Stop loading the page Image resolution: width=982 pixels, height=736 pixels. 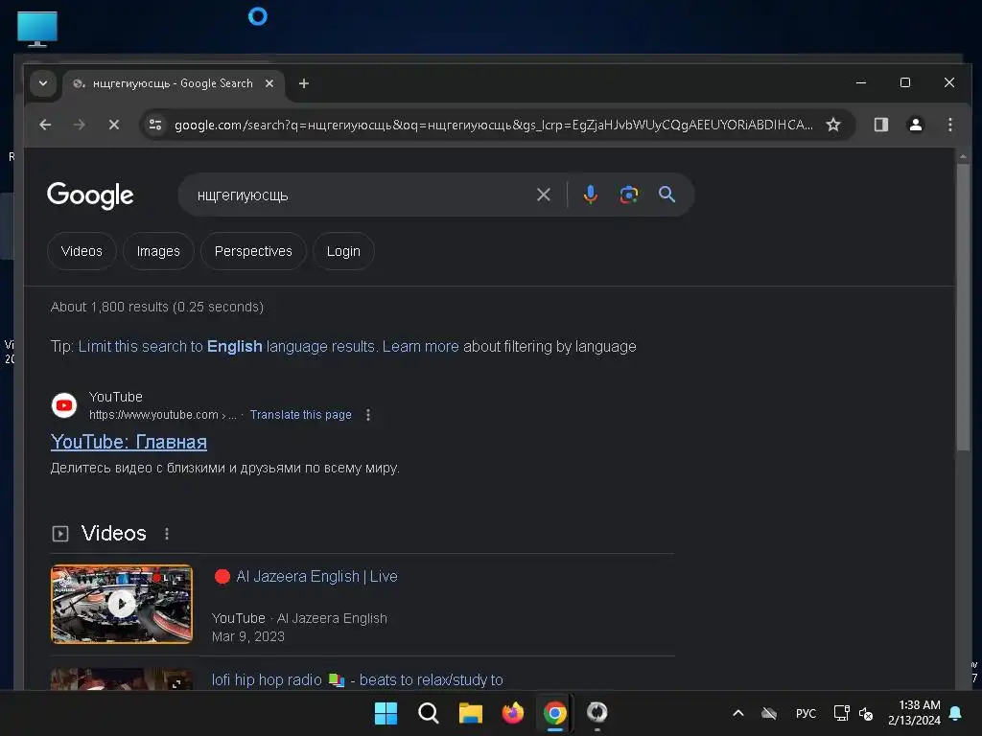point(114,125)
